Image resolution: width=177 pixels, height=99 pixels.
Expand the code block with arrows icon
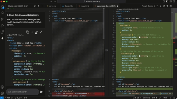[x=41, y=32]
